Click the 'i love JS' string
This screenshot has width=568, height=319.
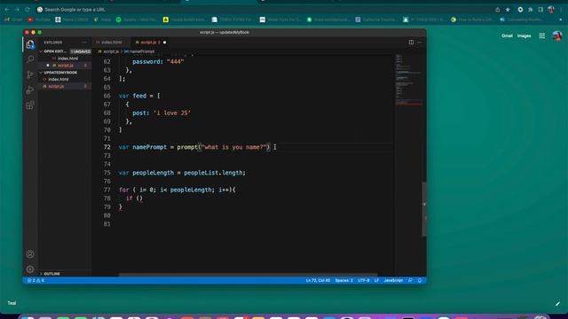[172, 113]
